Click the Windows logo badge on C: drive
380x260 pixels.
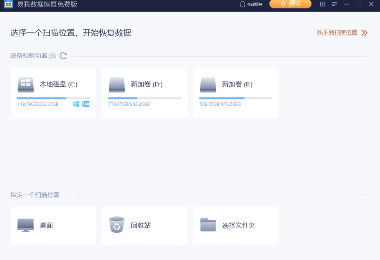(76, 104)
